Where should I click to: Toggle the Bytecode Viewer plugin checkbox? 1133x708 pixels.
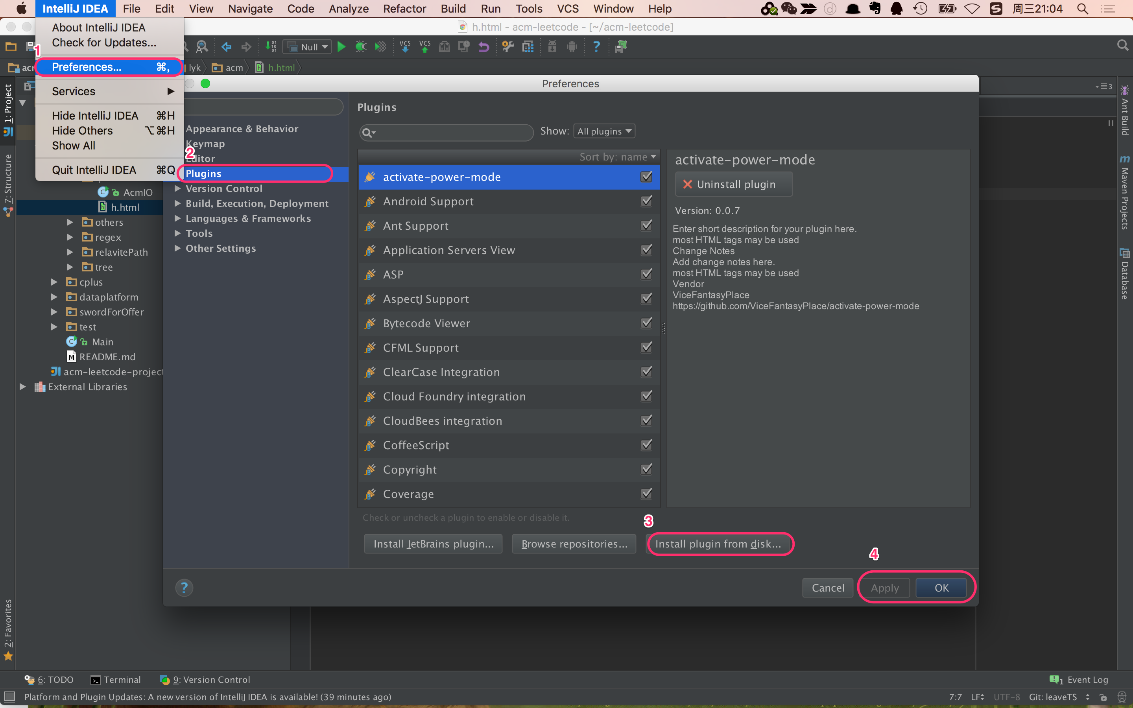click(646, 323)
